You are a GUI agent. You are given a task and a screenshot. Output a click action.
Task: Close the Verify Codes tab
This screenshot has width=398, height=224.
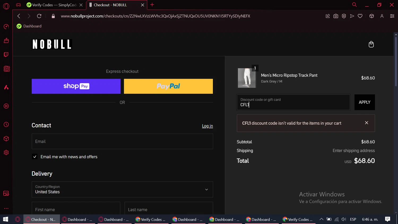point(81,5)
